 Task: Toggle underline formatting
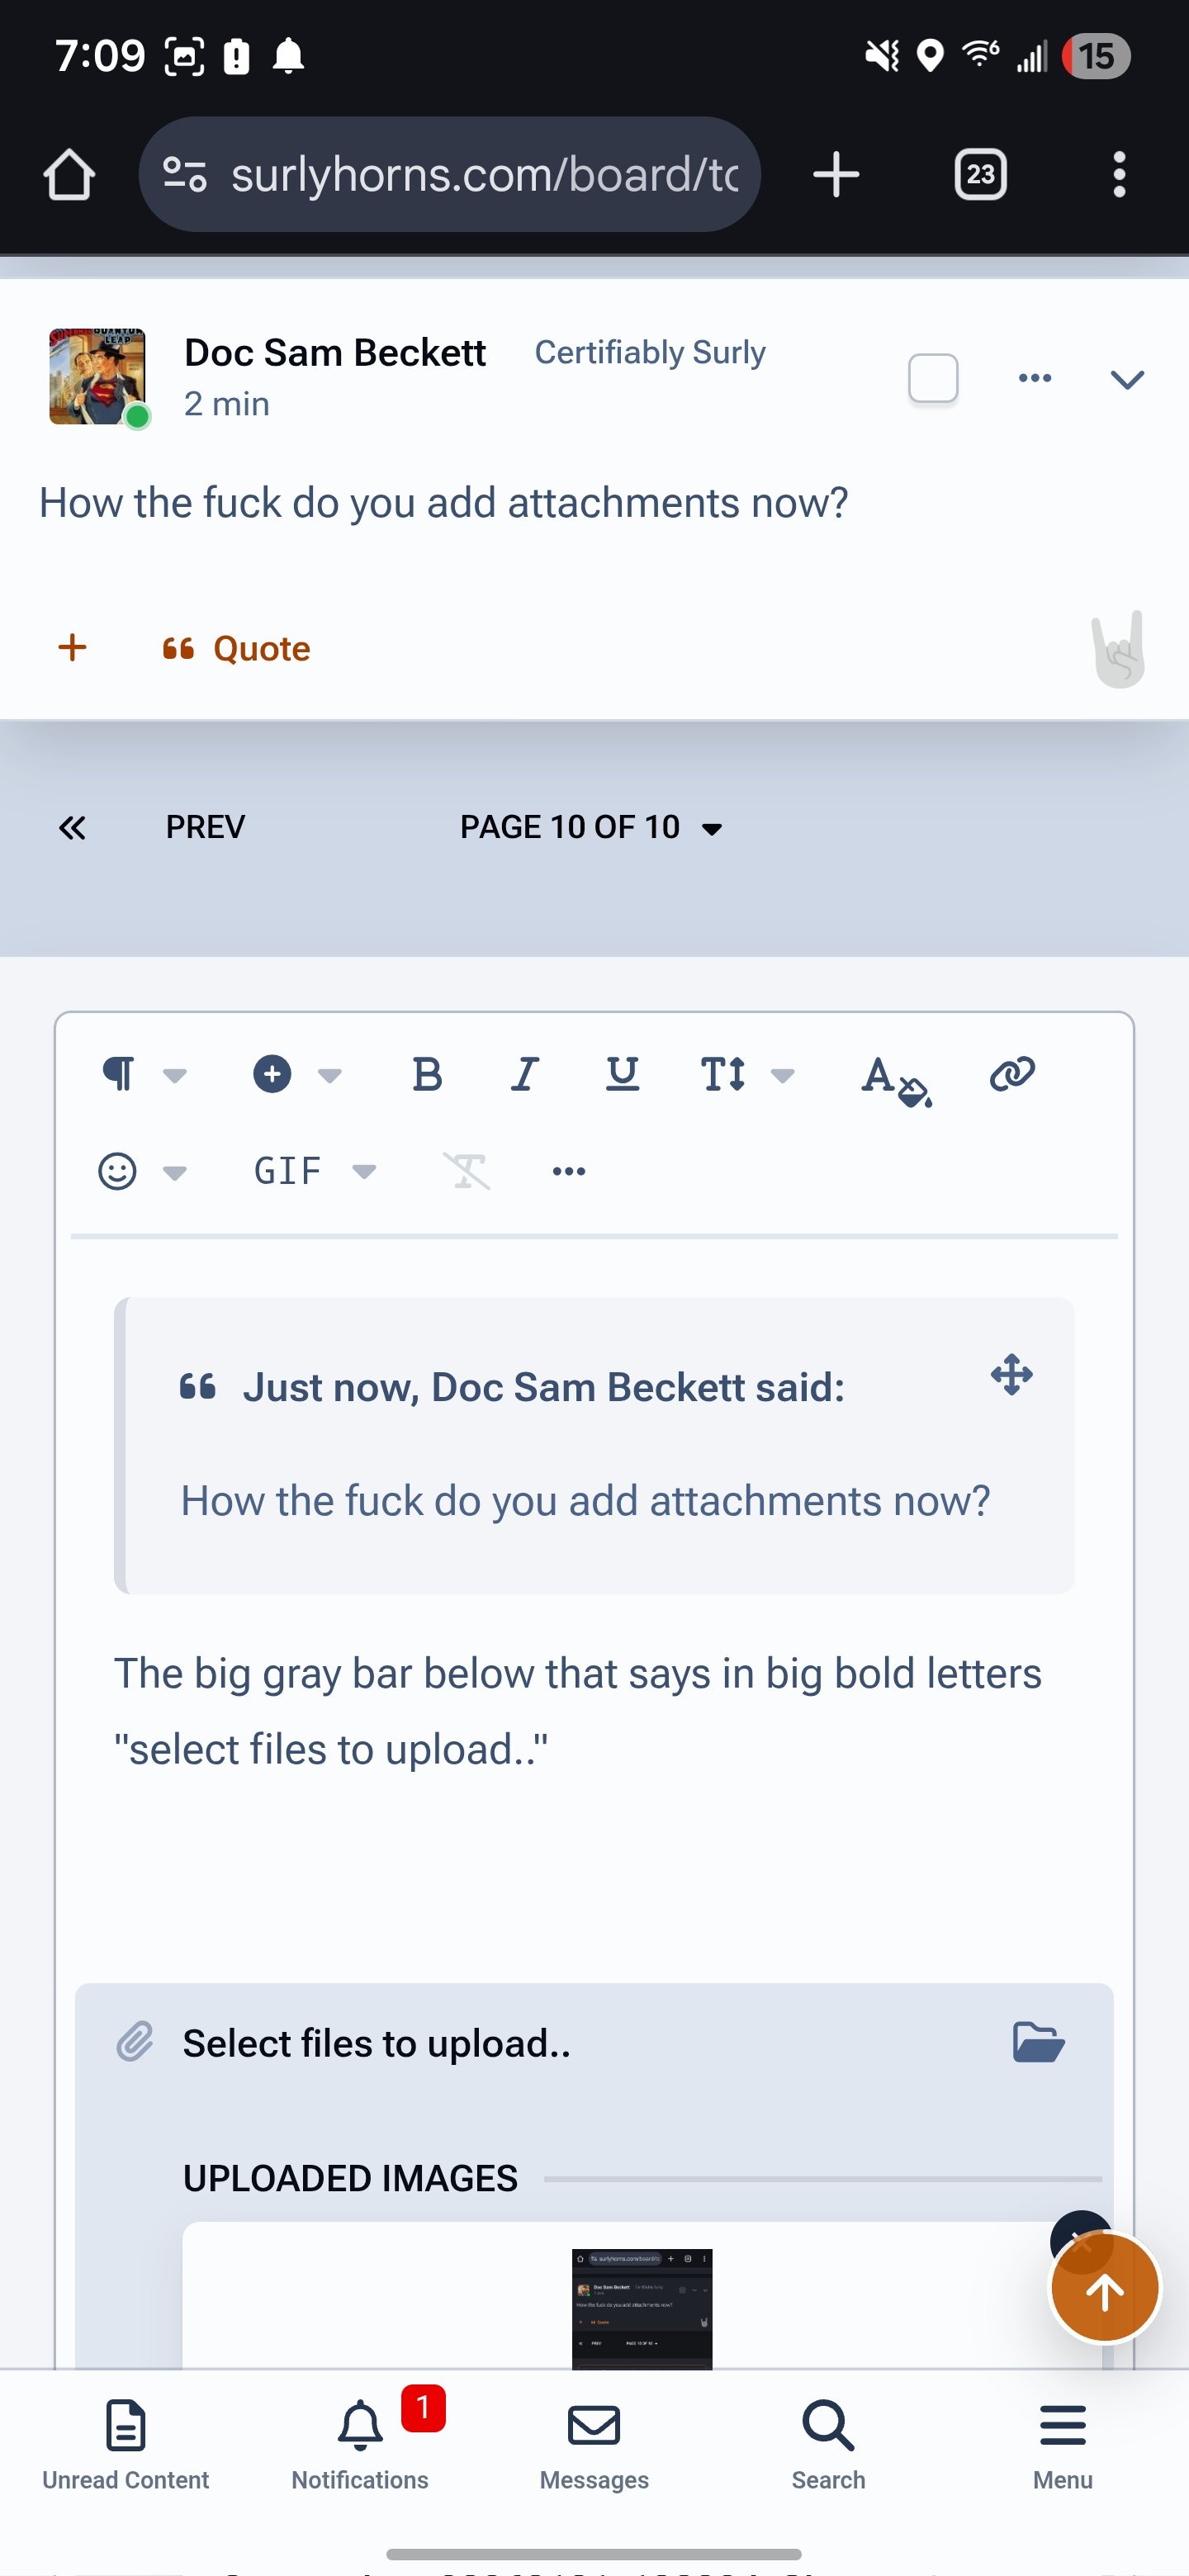click(622, 1074)
